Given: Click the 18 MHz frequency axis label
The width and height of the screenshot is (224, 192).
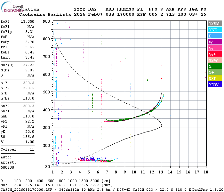Looking at the screenshot, I should coord(206,172).
